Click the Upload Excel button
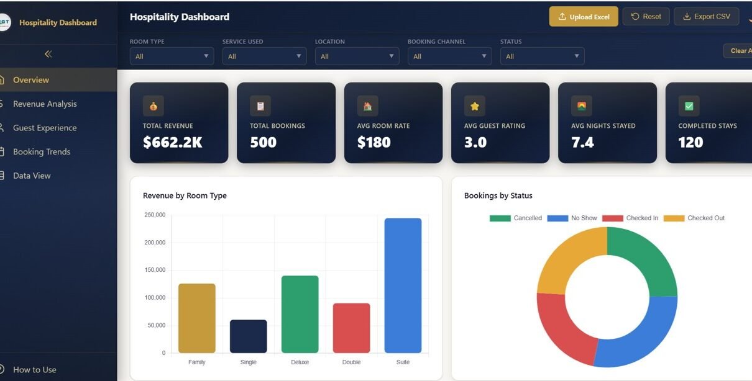This screenshot has height=381, width=752. [584, 17]
